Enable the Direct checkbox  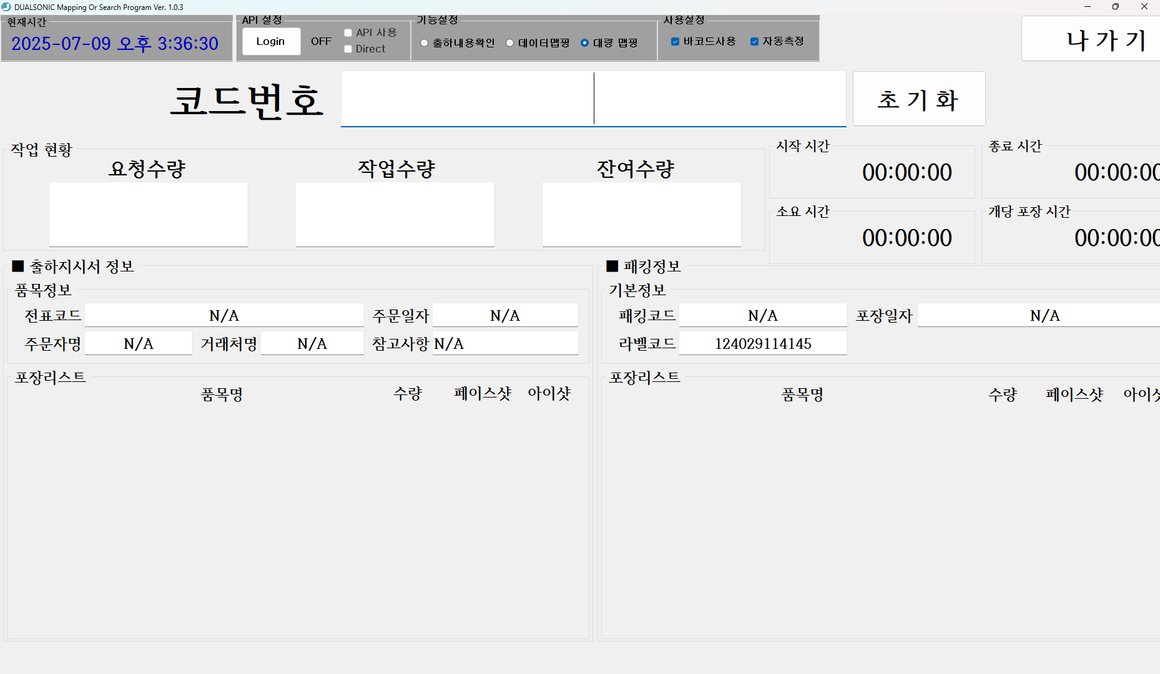pyautogui.click(x=348, y=49)
